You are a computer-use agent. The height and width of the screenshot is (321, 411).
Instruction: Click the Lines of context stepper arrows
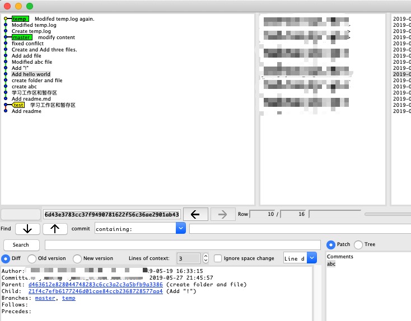click(x=205, y=258)
